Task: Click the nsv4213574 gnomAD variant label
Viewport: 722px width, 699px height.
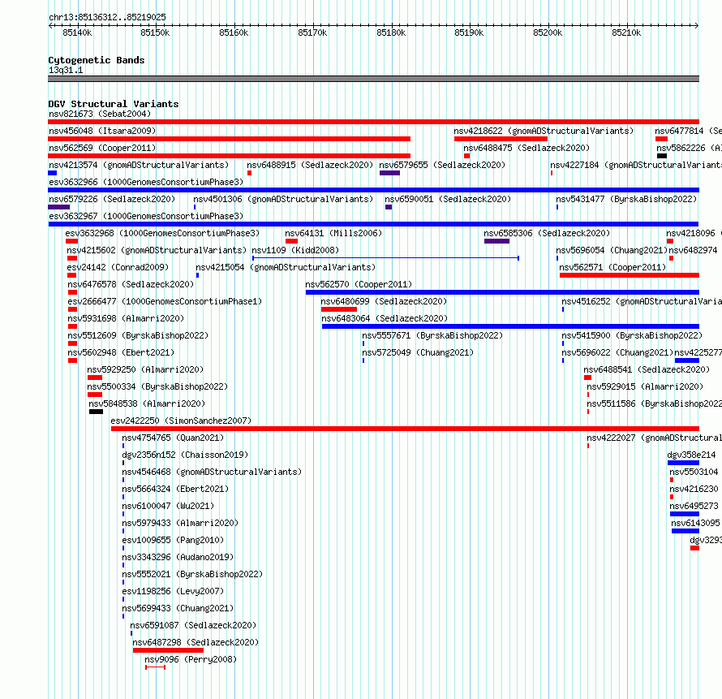Action: click(139, 165)
